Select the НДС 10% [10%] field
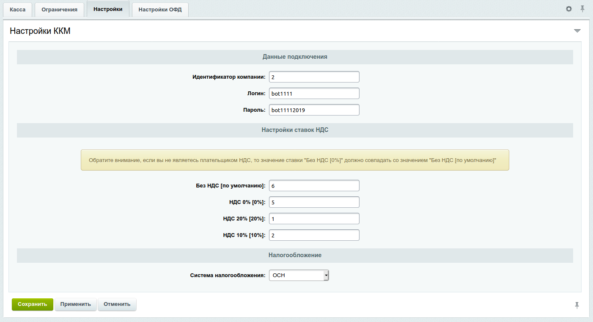The width and height of the screenshot is (593, 322). coord(314,235)
